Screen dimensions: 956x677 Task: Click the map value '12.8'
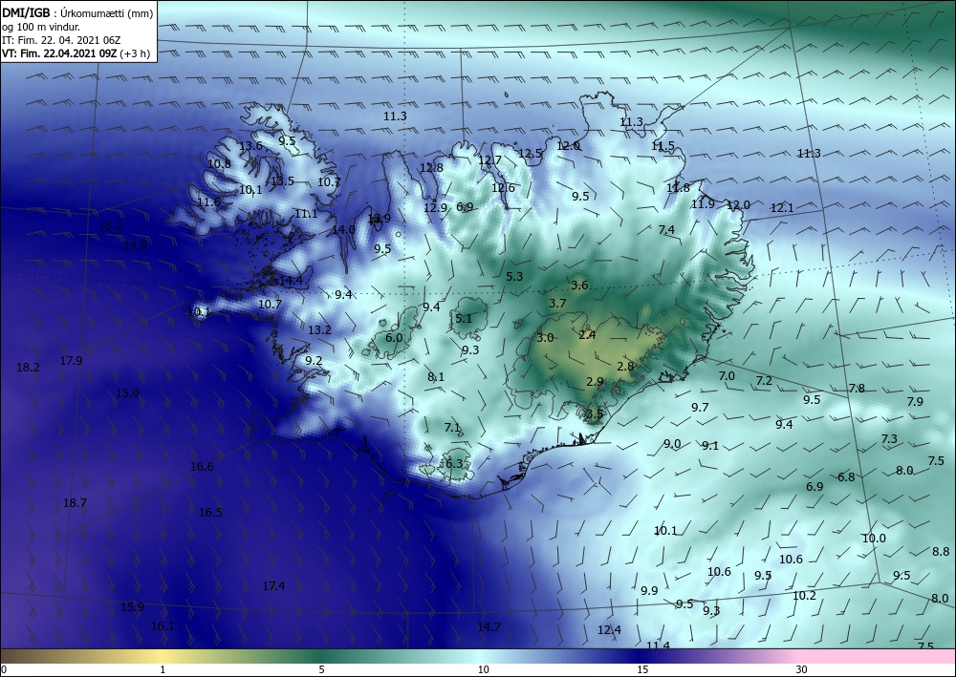432,167
